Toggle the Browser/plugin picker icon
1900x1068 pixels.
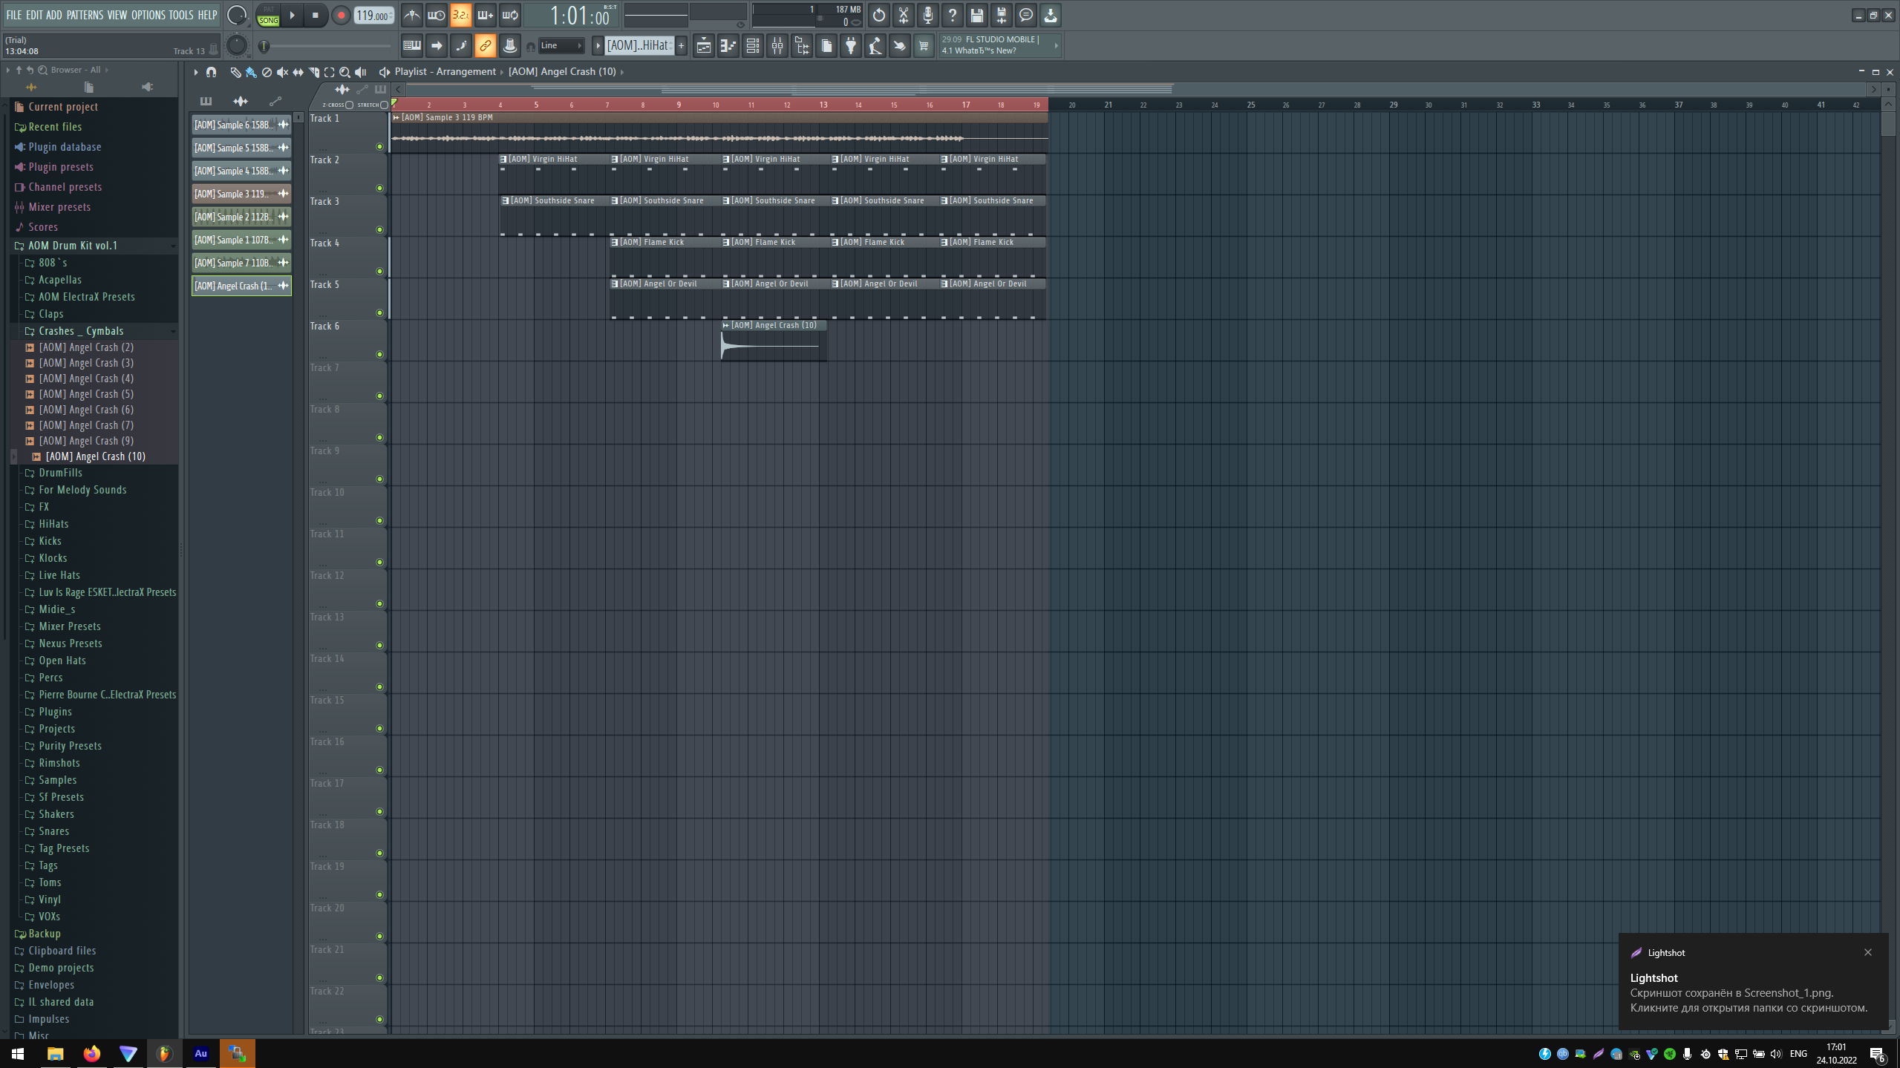coord(802,46)
